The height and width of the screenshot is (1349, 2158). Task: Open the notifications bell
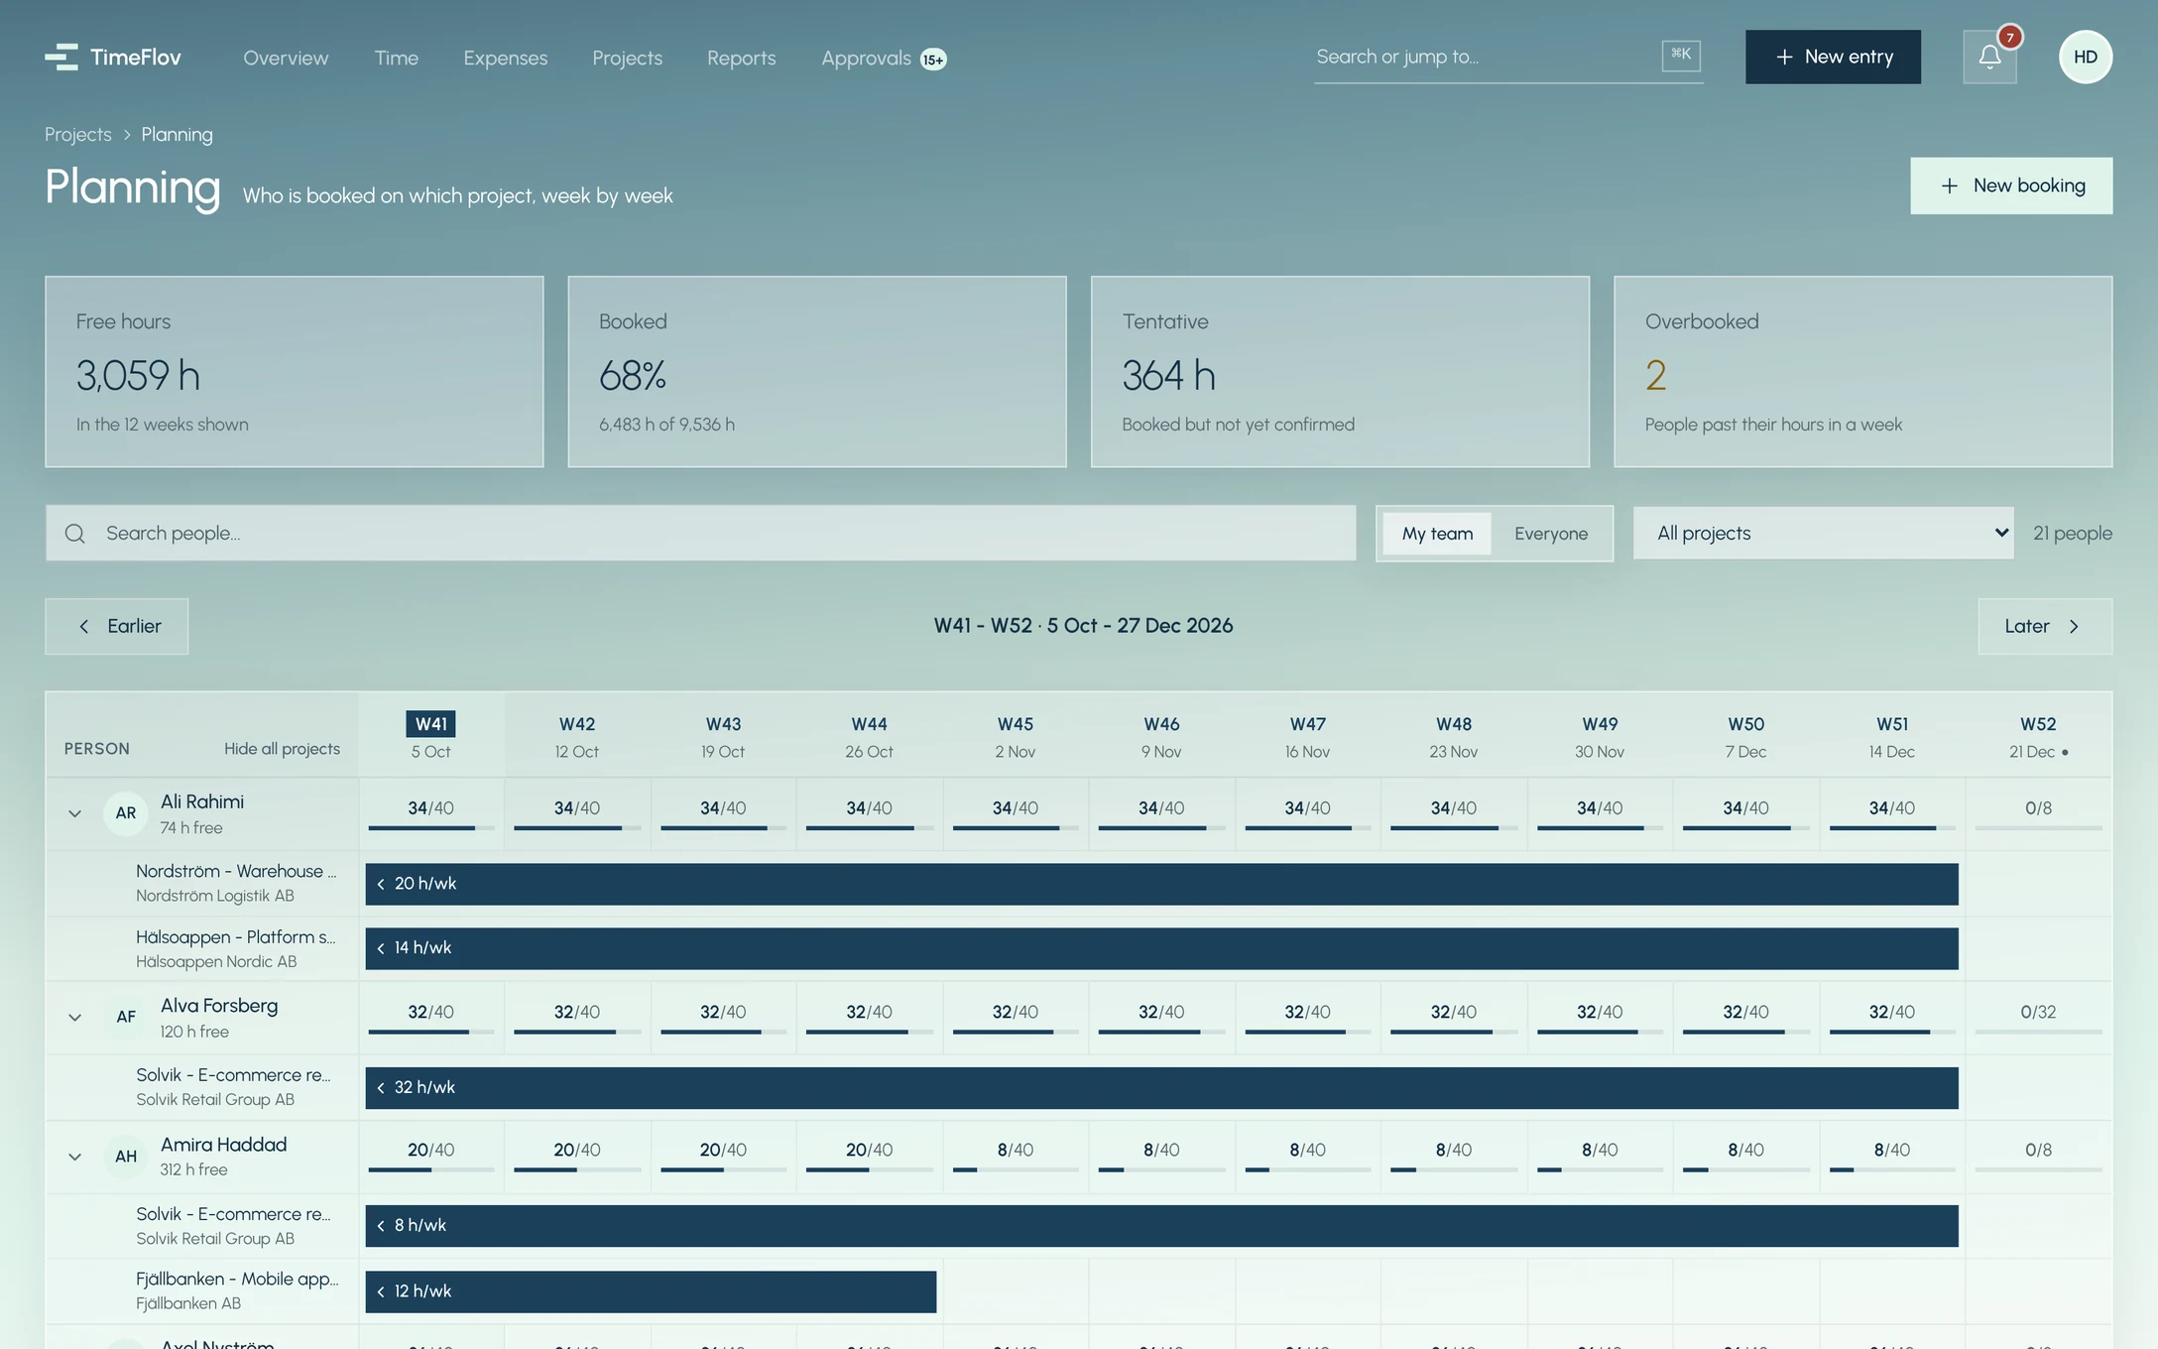pos(1989,57)
